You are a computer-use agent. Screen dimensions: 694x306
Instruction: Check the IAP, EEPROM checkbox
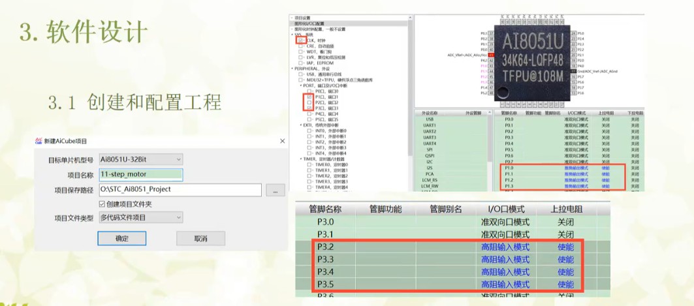point(300,63)
